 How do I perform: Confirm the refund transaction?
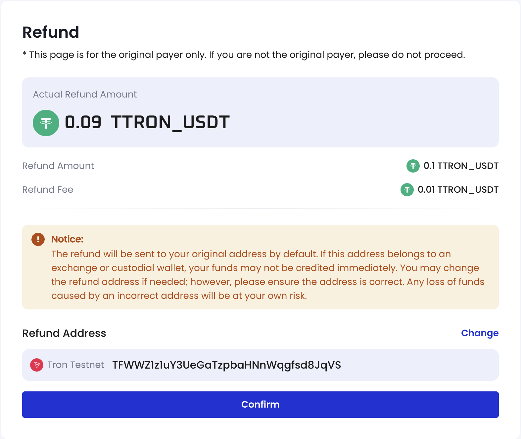pyautogui.click(x=260, y=404)
